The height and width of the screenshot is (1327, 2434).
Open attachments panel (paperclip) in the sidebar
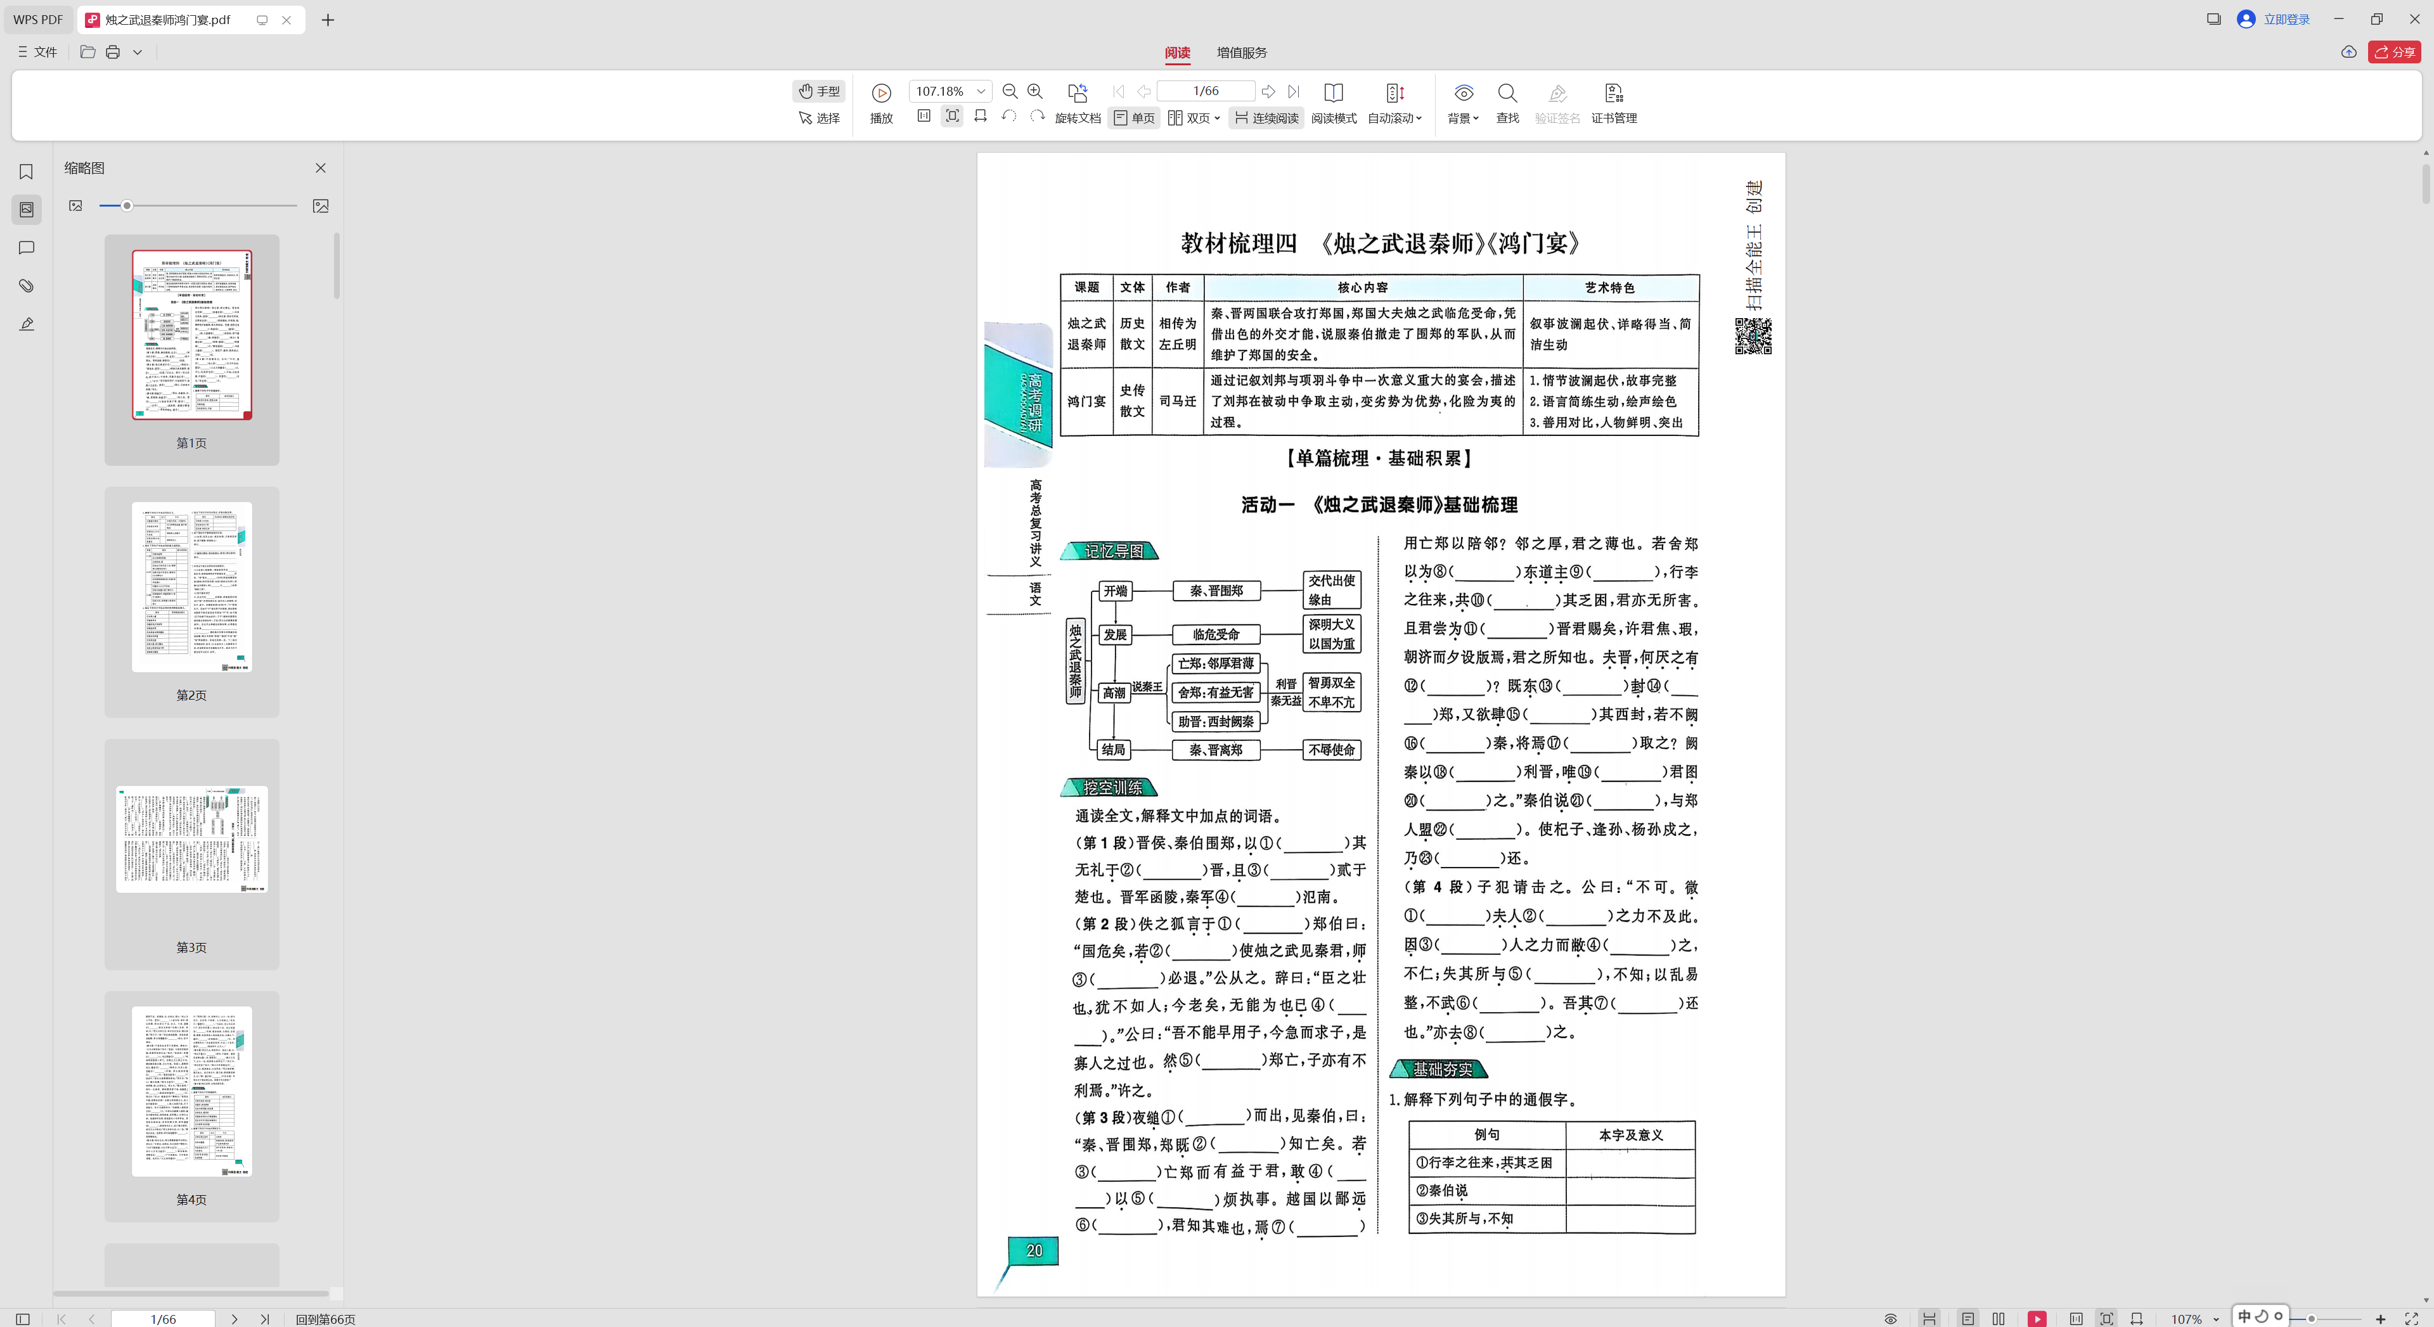tap(27, 285)
